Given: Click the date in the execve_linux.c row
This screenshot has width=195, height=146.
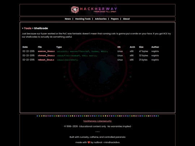Looking at the screenshot, I should (x=29, y=51).
